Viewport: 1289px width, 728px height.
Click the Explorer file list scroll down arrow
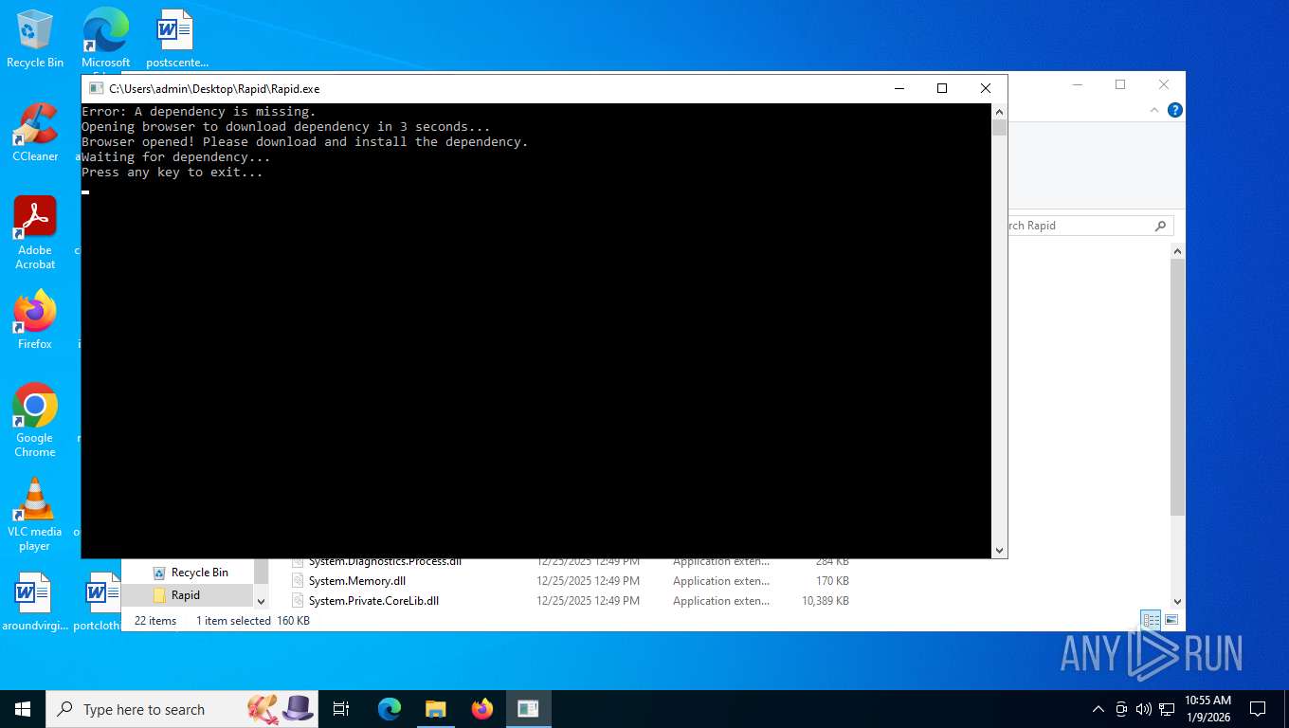1178,601
